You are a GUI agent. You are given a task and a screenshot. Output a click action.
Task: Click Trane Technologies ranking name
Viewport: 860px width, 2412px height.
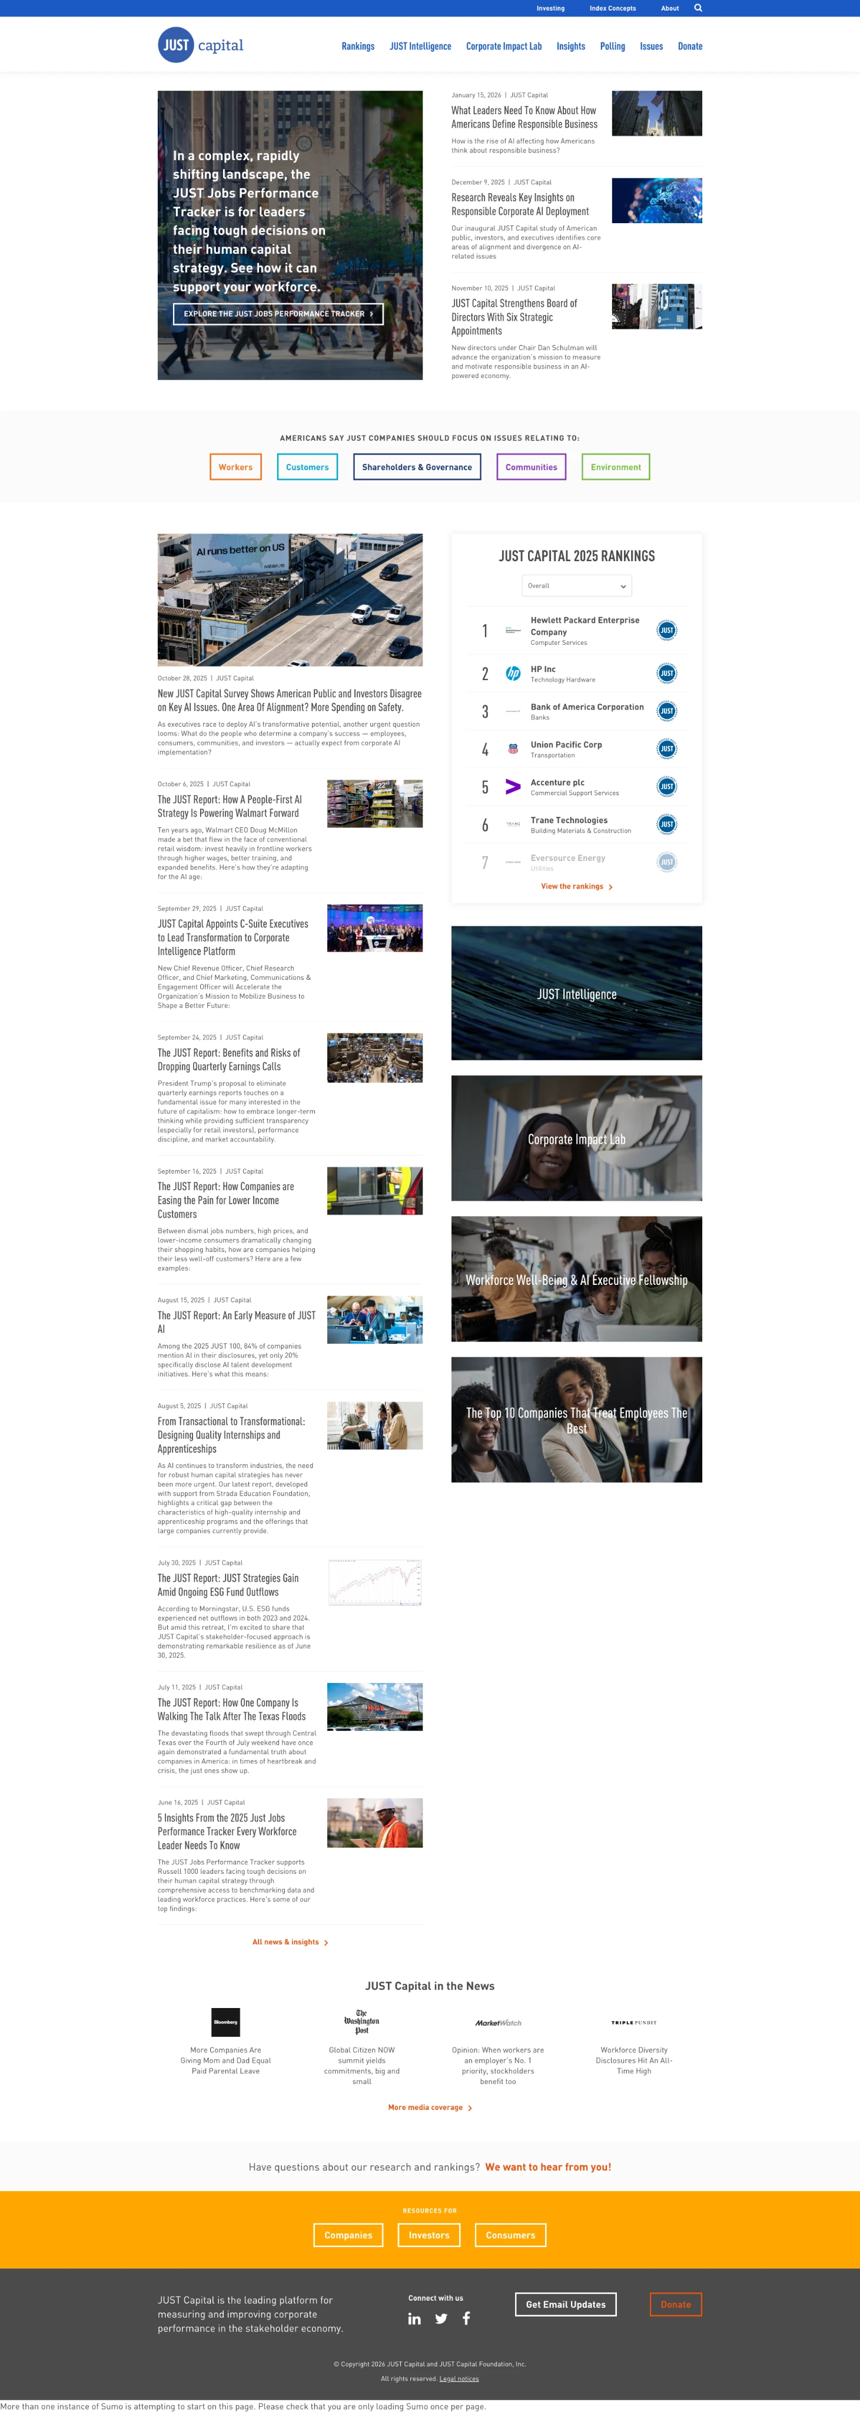(x=569, y=820)
